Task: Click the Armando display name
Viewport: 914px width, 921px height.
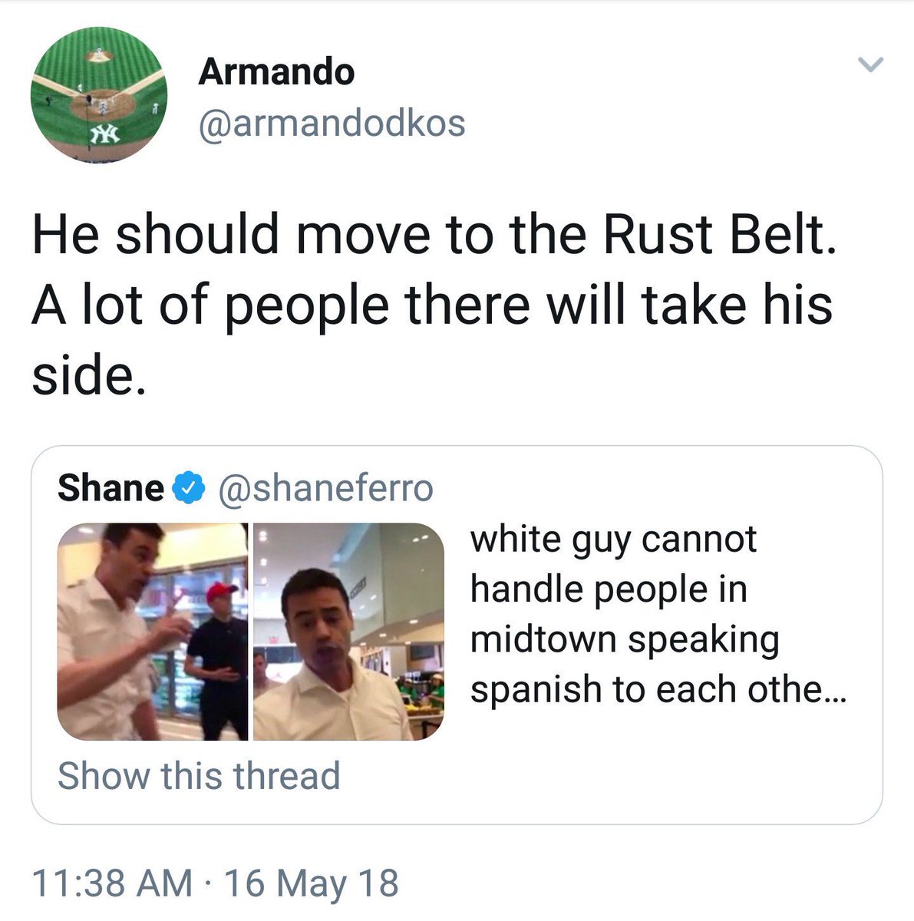Action: 276,72
